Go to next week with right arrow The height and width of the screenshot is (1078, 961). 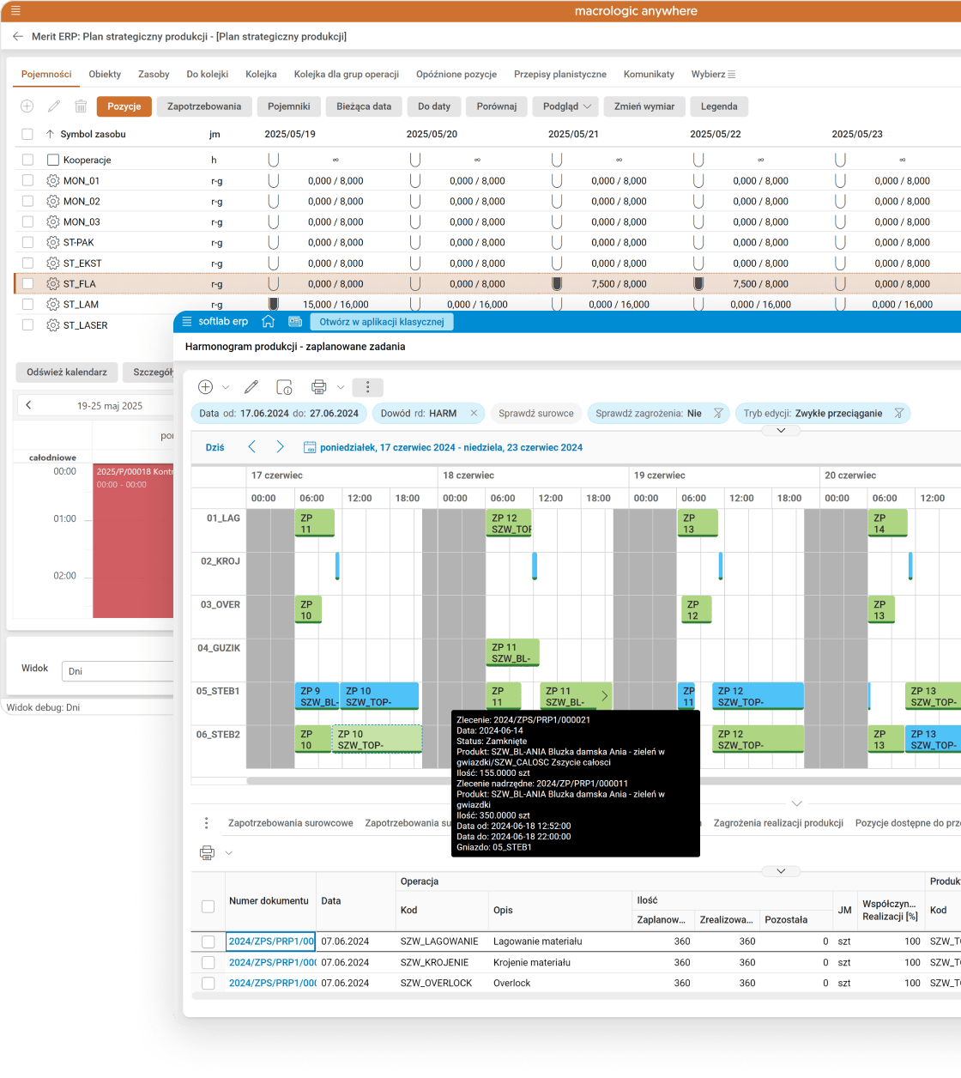point(280,447)
